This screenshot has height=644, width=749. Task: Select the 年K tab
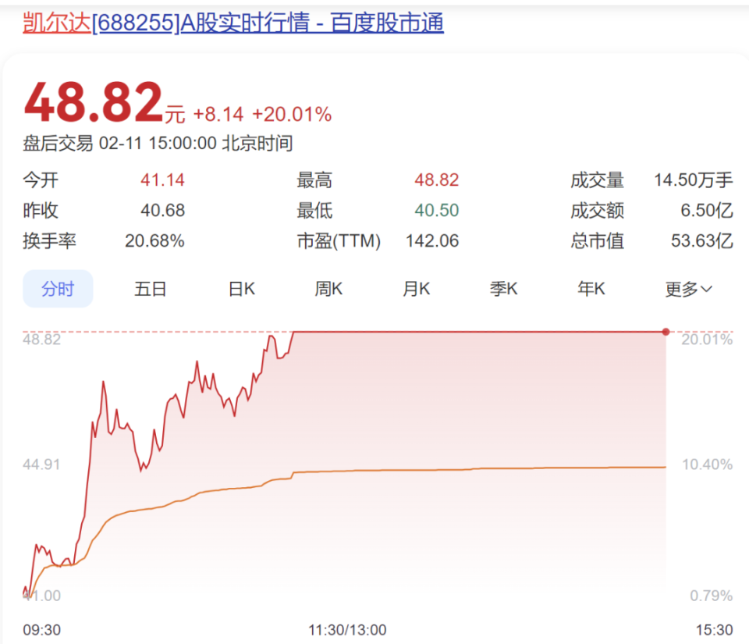pos(591,289)
